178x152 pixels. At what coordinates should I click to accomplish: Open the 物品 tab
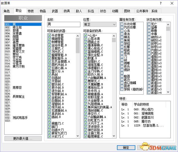point(43,11)
